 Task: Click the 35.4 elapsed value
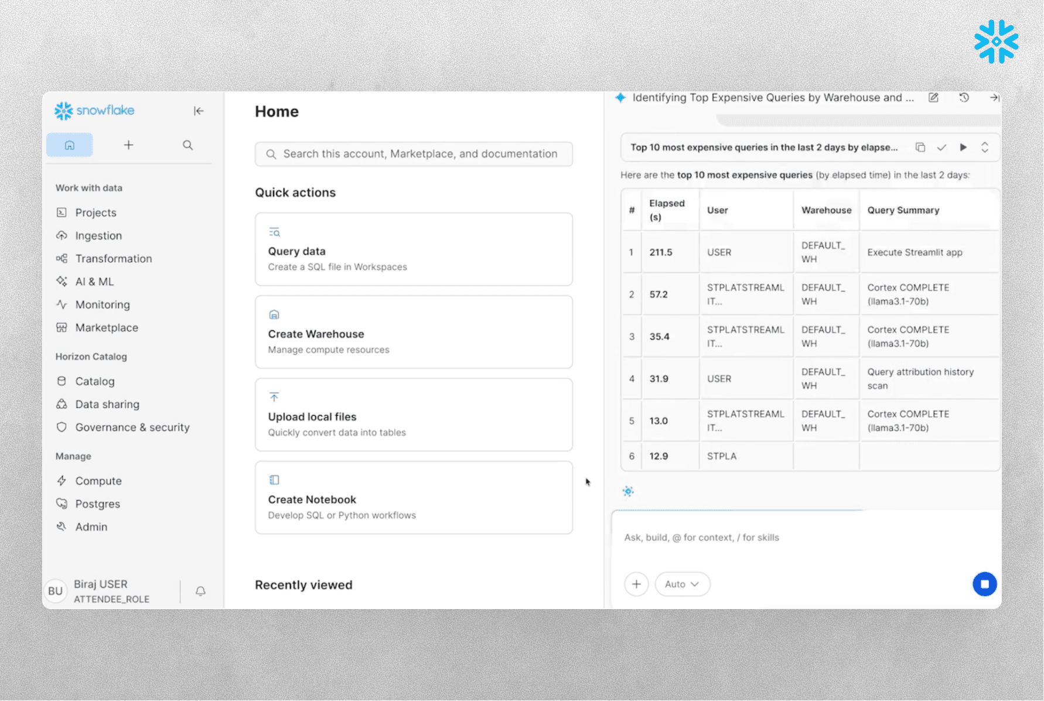[659, 337]
